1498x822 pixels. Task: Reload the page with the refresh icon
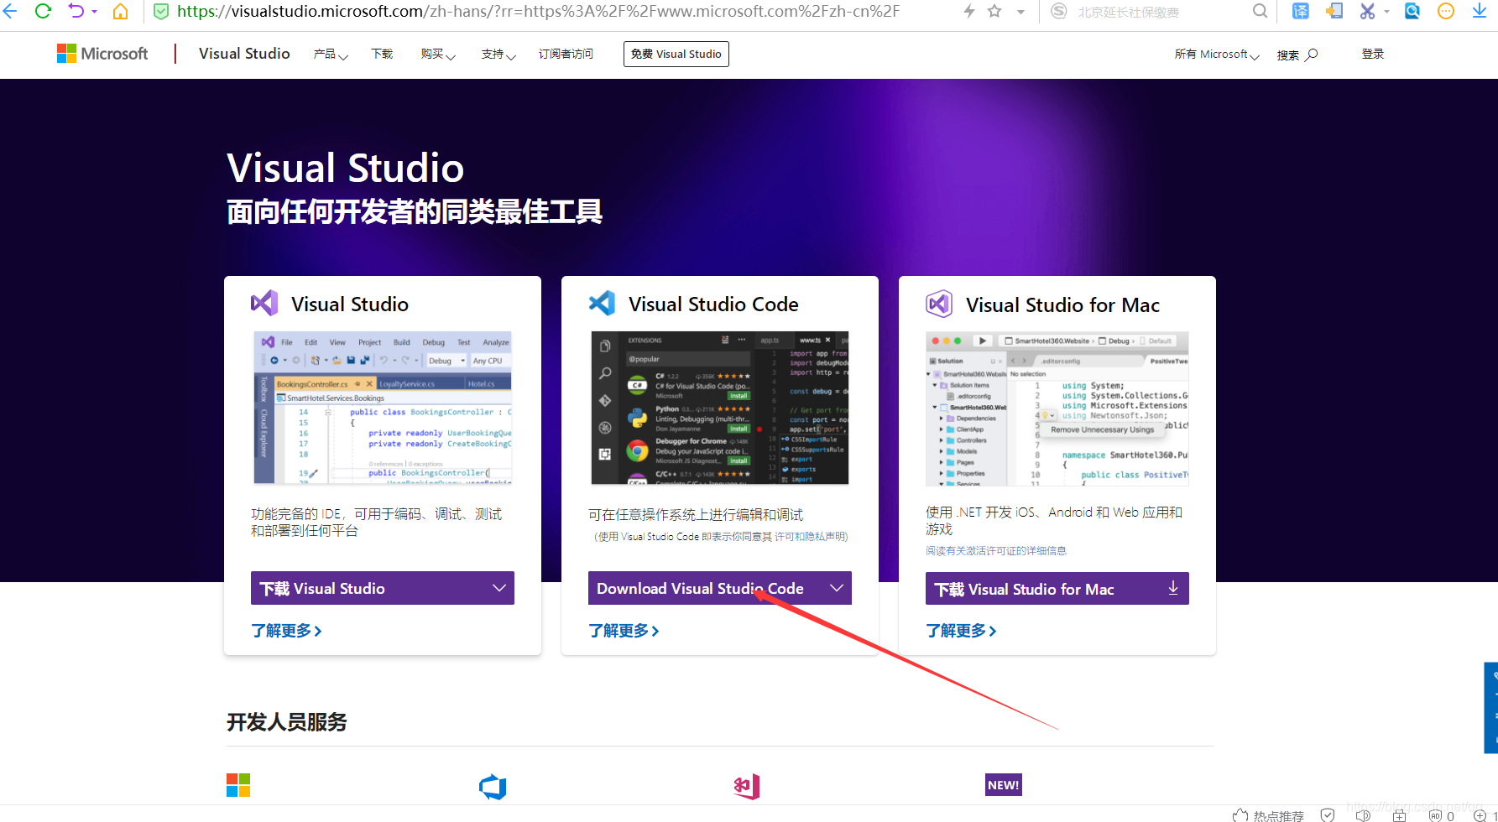tap(43, 12)
